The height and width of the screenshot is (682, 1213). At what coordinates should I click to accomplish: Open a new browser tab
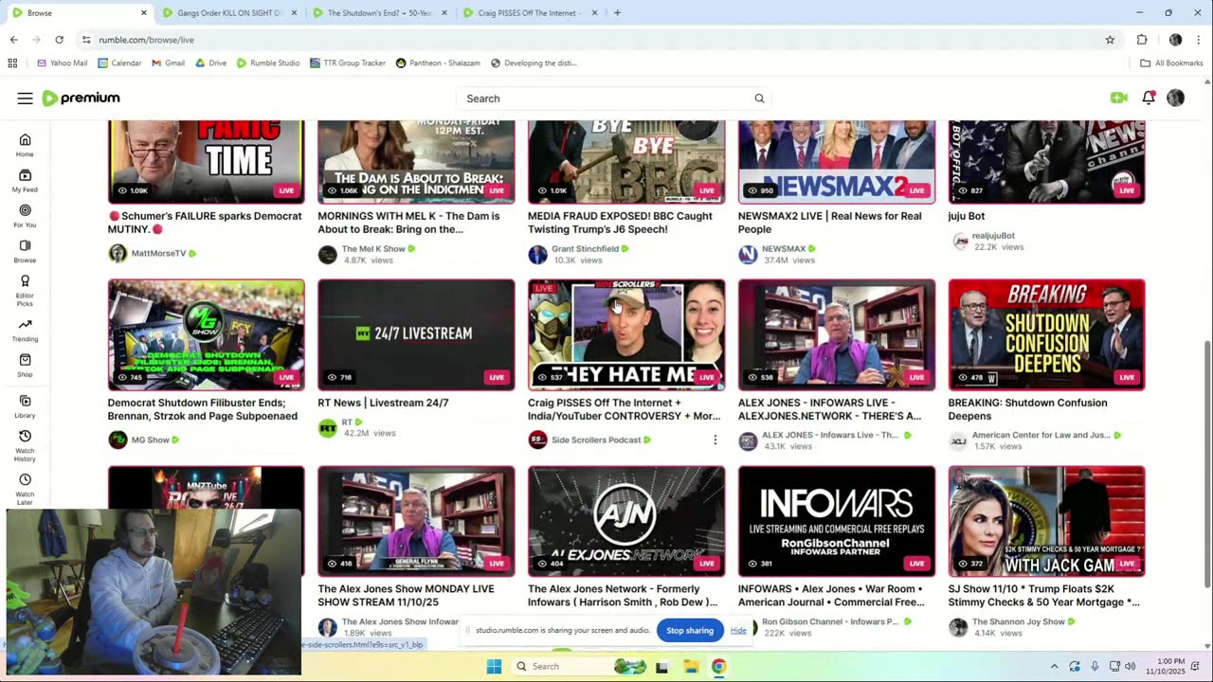point(617,13)
